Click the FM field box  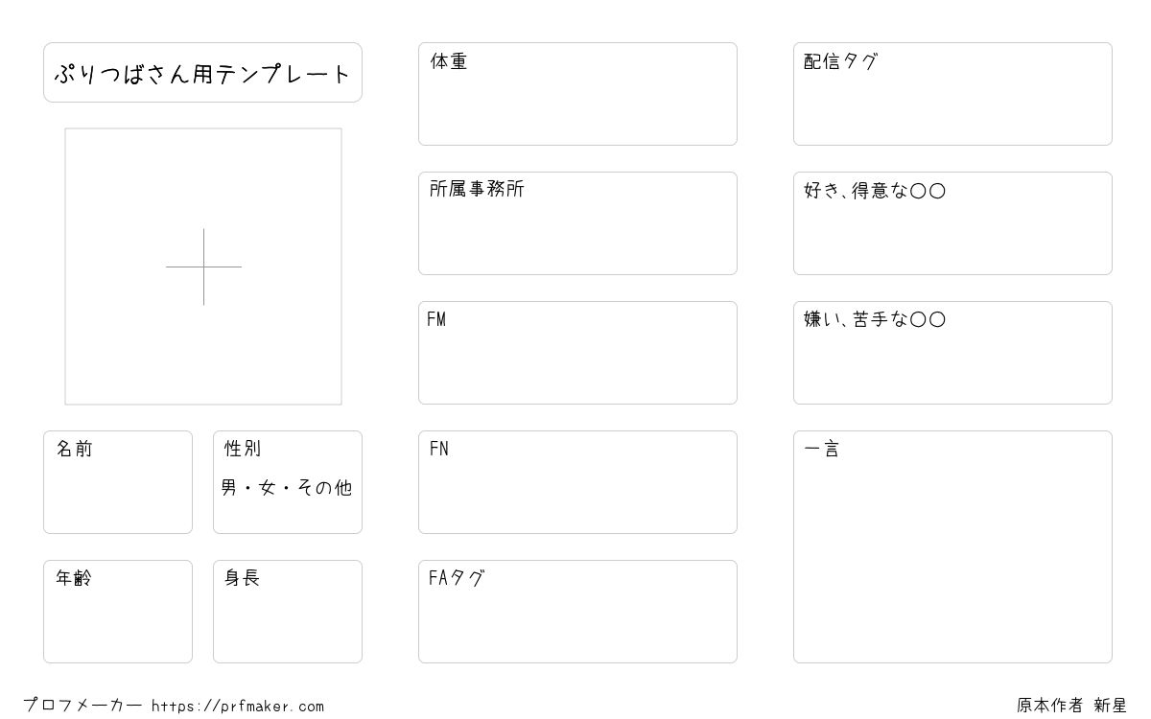577,353
